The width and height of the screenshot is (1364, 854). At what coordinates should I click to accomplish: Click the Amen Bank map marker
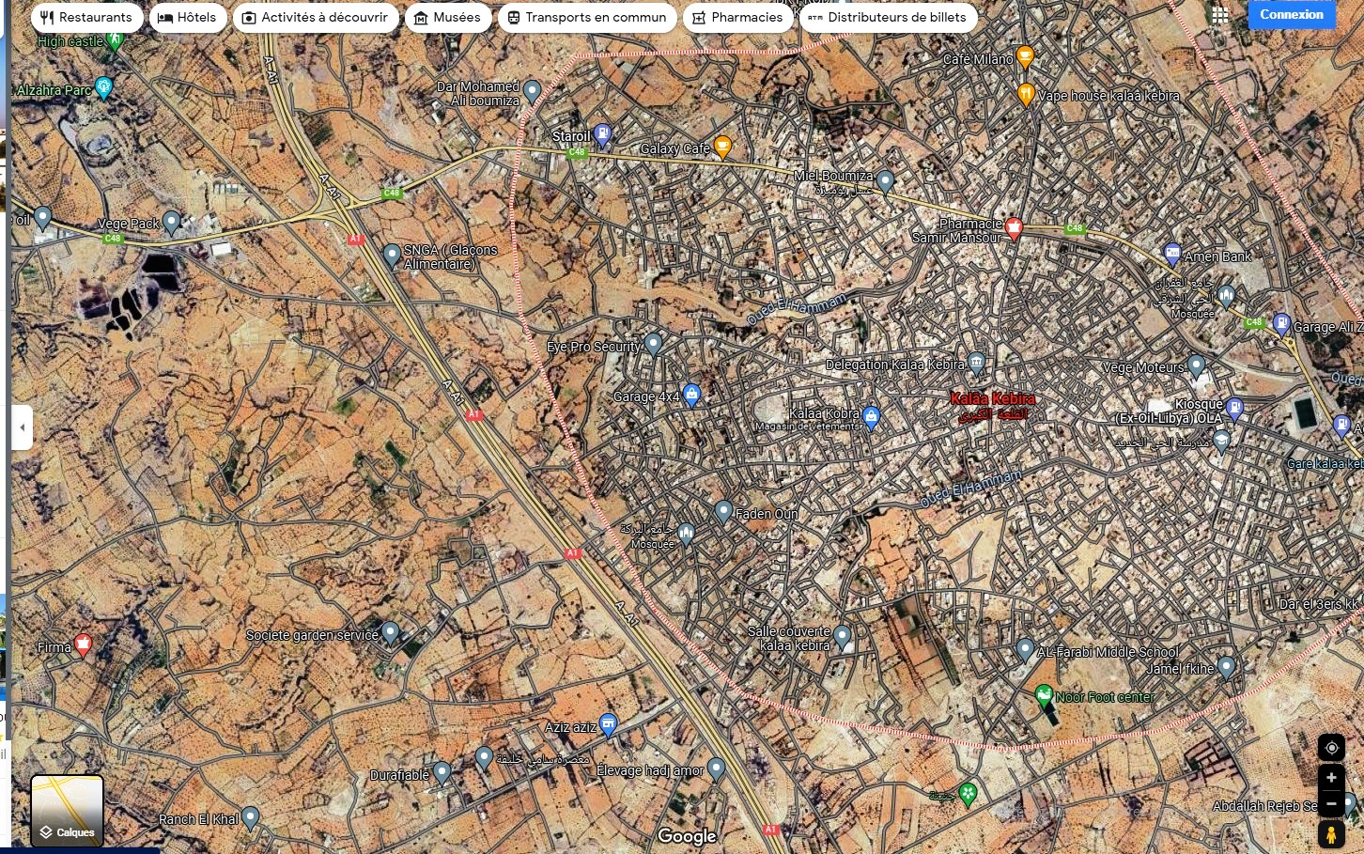1171,253
